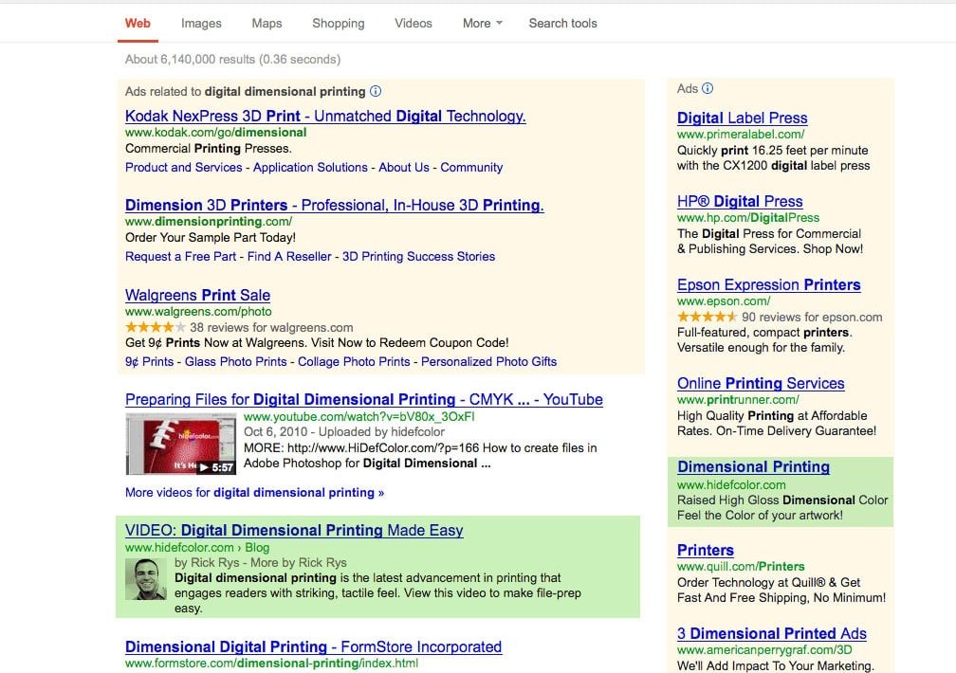Viewport: 956px width, 673px height.
Task: Open Kodak Product and Services sitelink
Action: coord(184,167)
